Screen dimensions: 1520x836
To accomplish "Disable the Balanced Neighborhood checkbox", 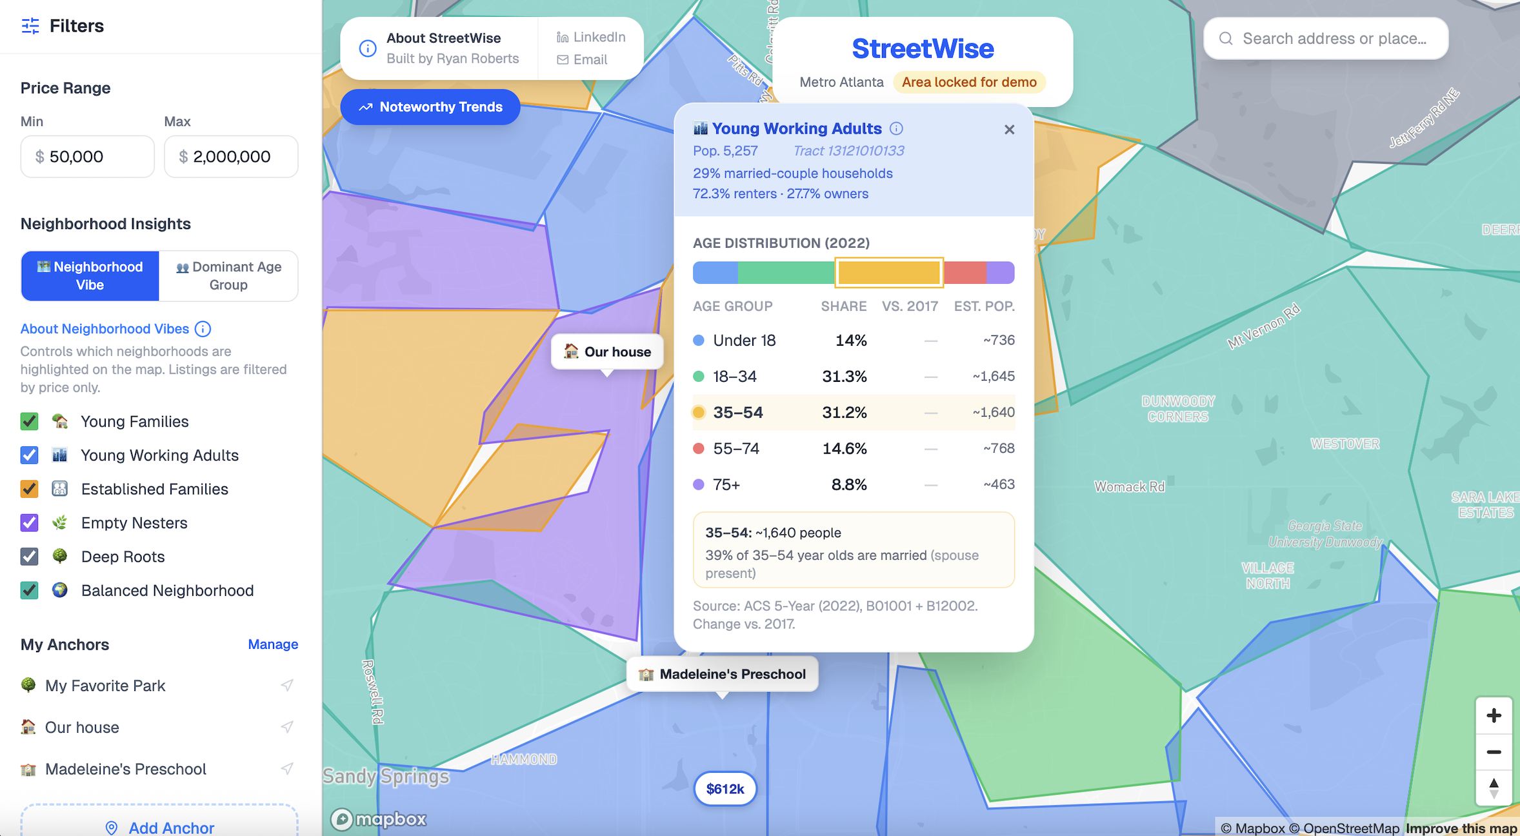I will [x=29, y=590].
